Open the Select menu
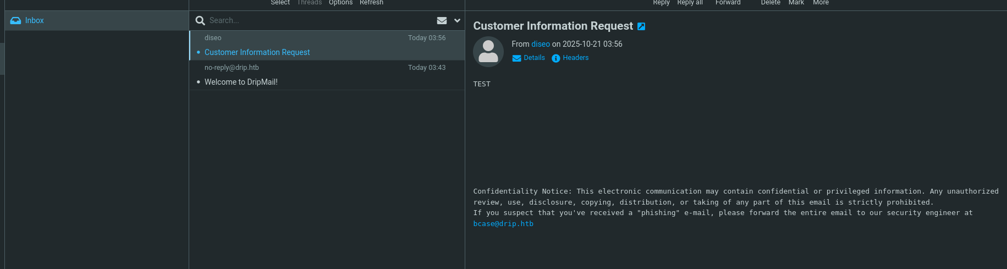The image size is (1007, 269). click(280, 3)
